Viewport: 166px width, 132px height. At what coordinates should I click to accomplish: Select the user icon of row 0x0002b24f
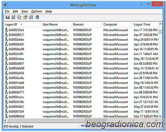point(6,44)
